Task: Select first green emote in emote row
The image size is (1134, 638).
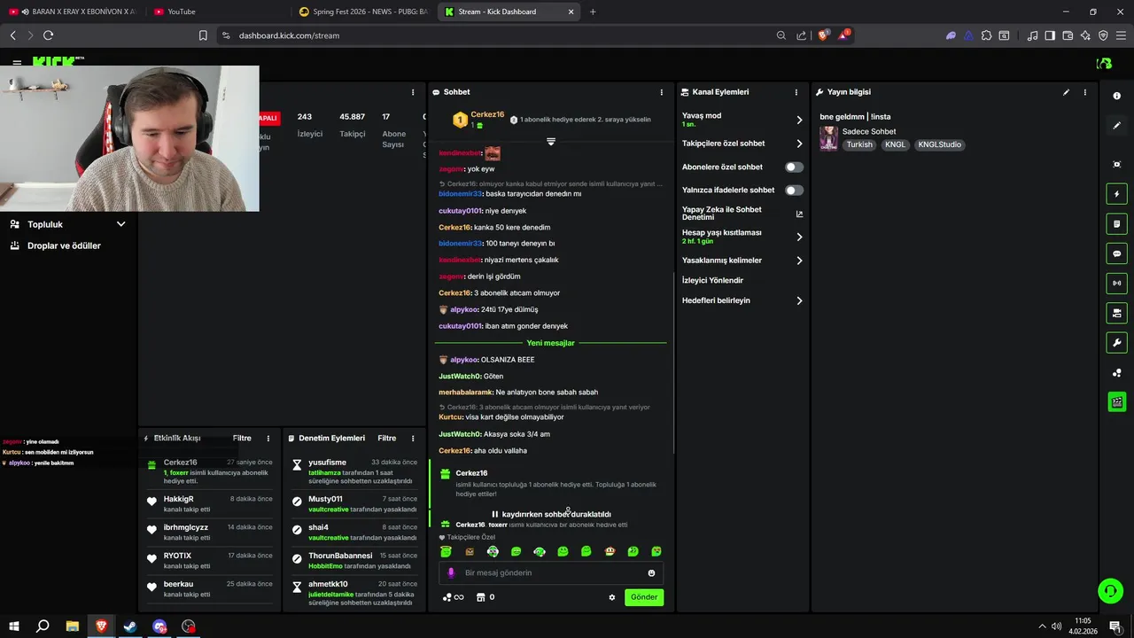Action: pyautogui.click(x=446, y=551)
